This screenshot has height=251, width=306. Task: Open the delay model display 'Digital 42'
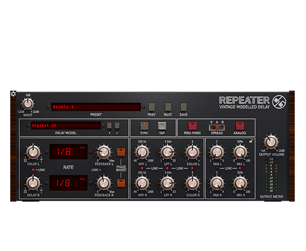point(66,126)
